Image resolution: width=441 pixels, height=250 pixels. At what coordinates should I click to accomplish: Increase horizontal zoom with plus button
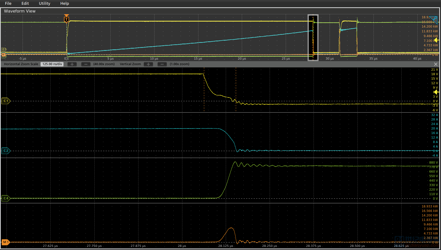[72, 64]
